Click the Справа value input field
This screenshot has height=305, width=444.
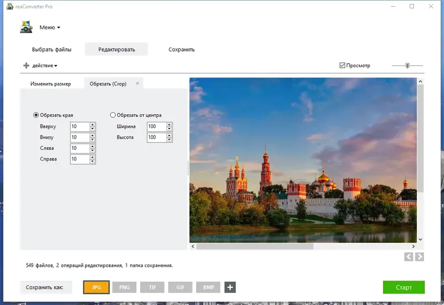(x=80, y=159)
